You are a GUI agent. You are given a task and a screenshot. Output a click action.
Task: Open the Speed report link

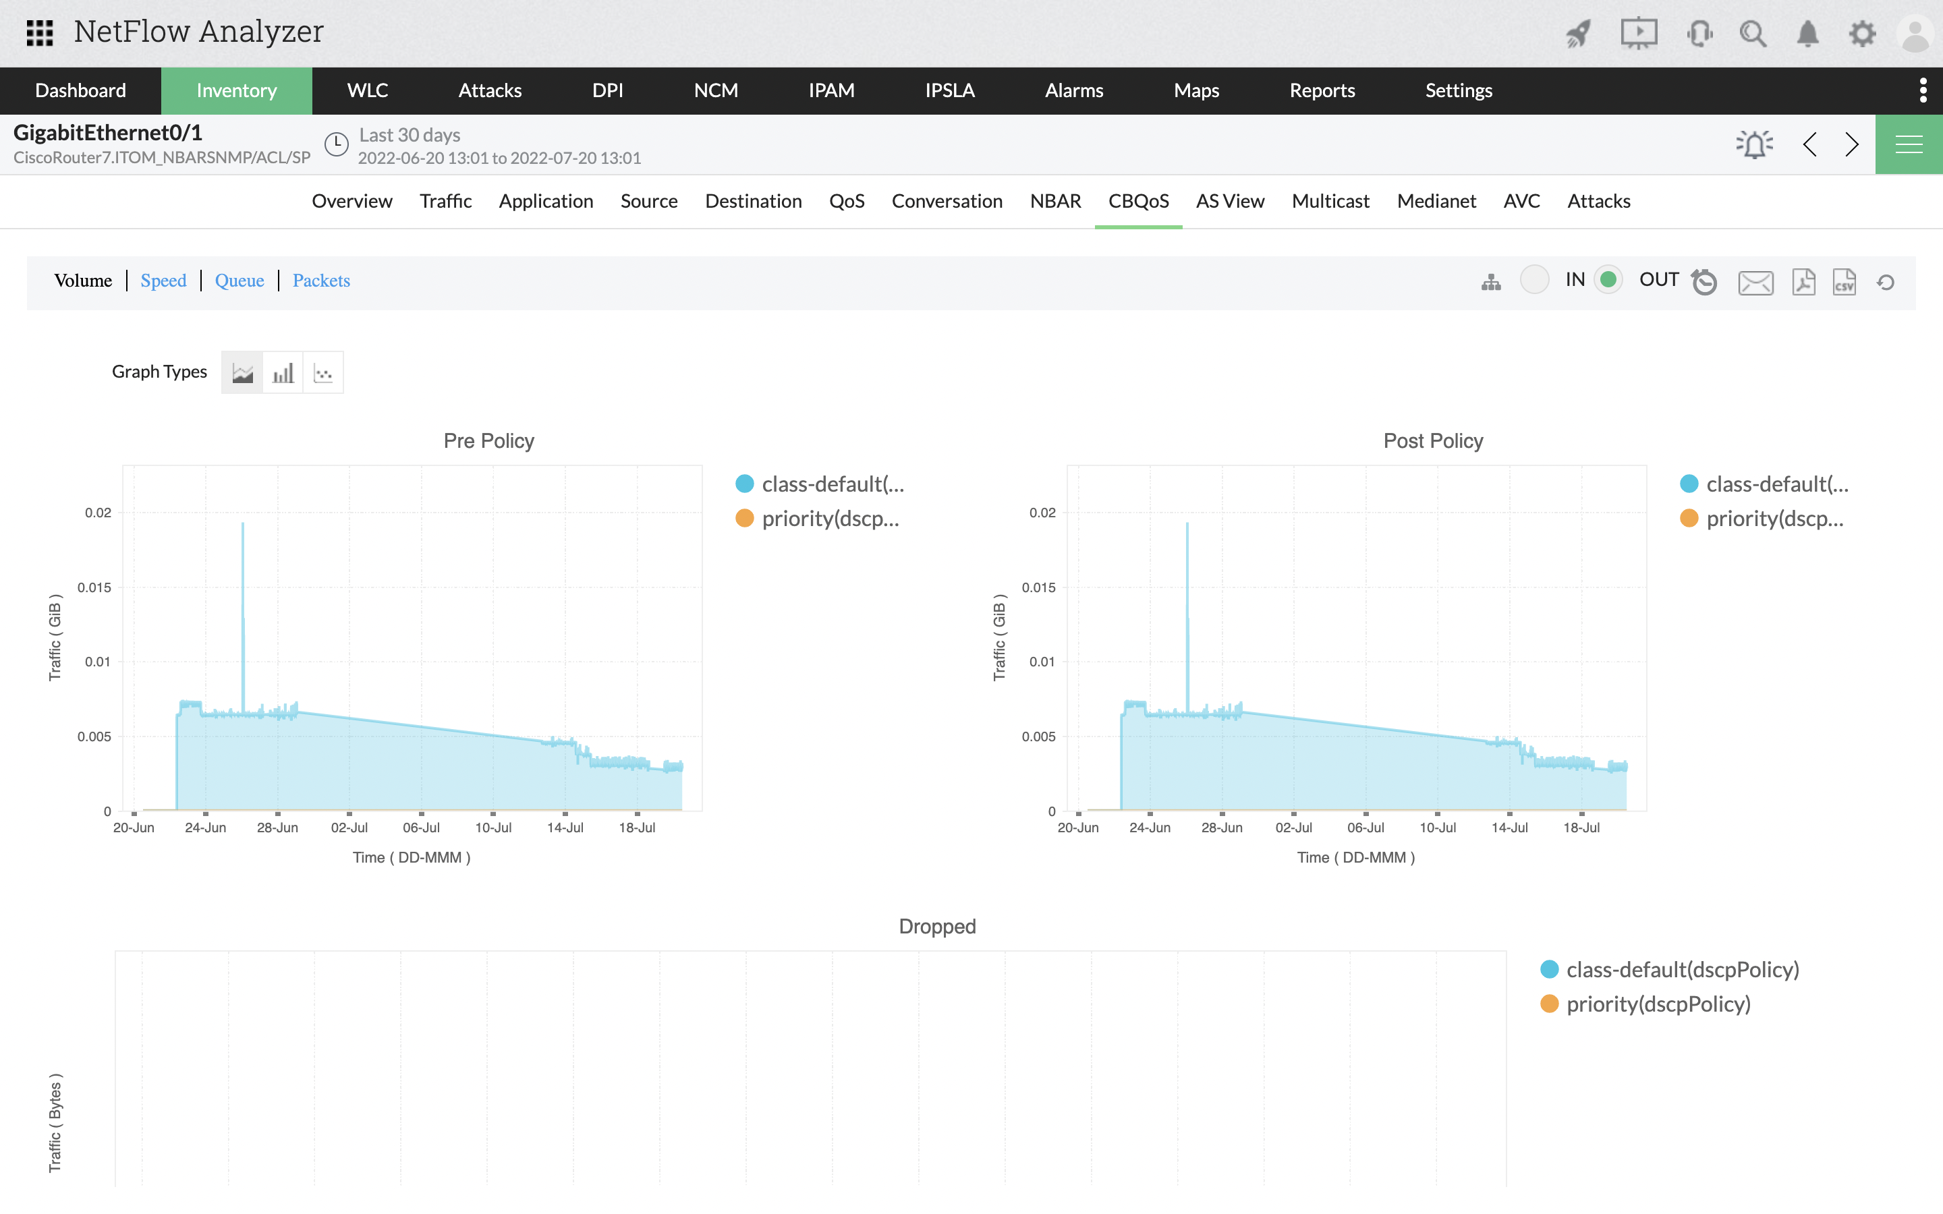[x=164, y=280]
